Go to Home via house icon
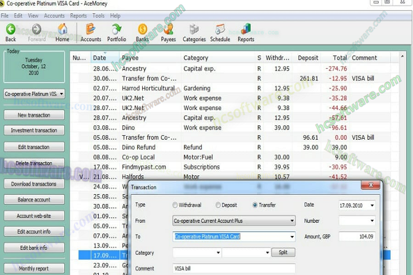The image size is (413, 275). point(63,29)
